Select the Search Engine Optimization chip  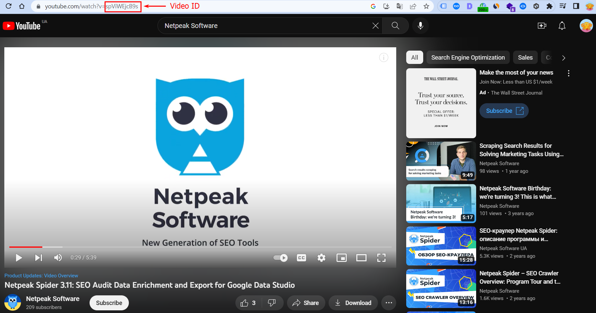click(x=468, y=58)
